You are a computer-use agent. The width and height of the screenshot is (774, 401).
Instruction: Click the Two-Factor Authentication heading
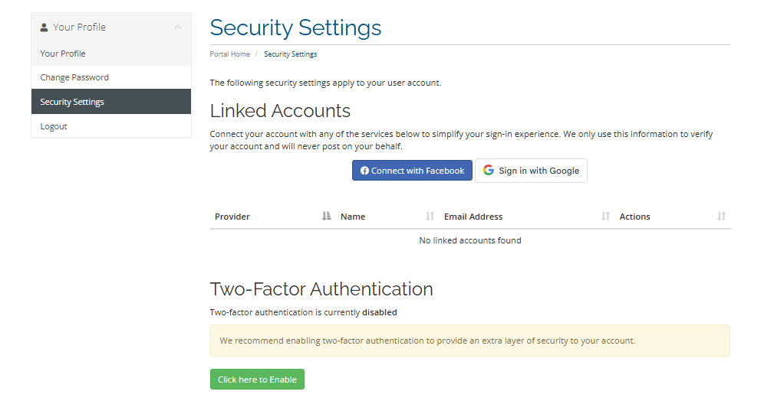[321, 289]
